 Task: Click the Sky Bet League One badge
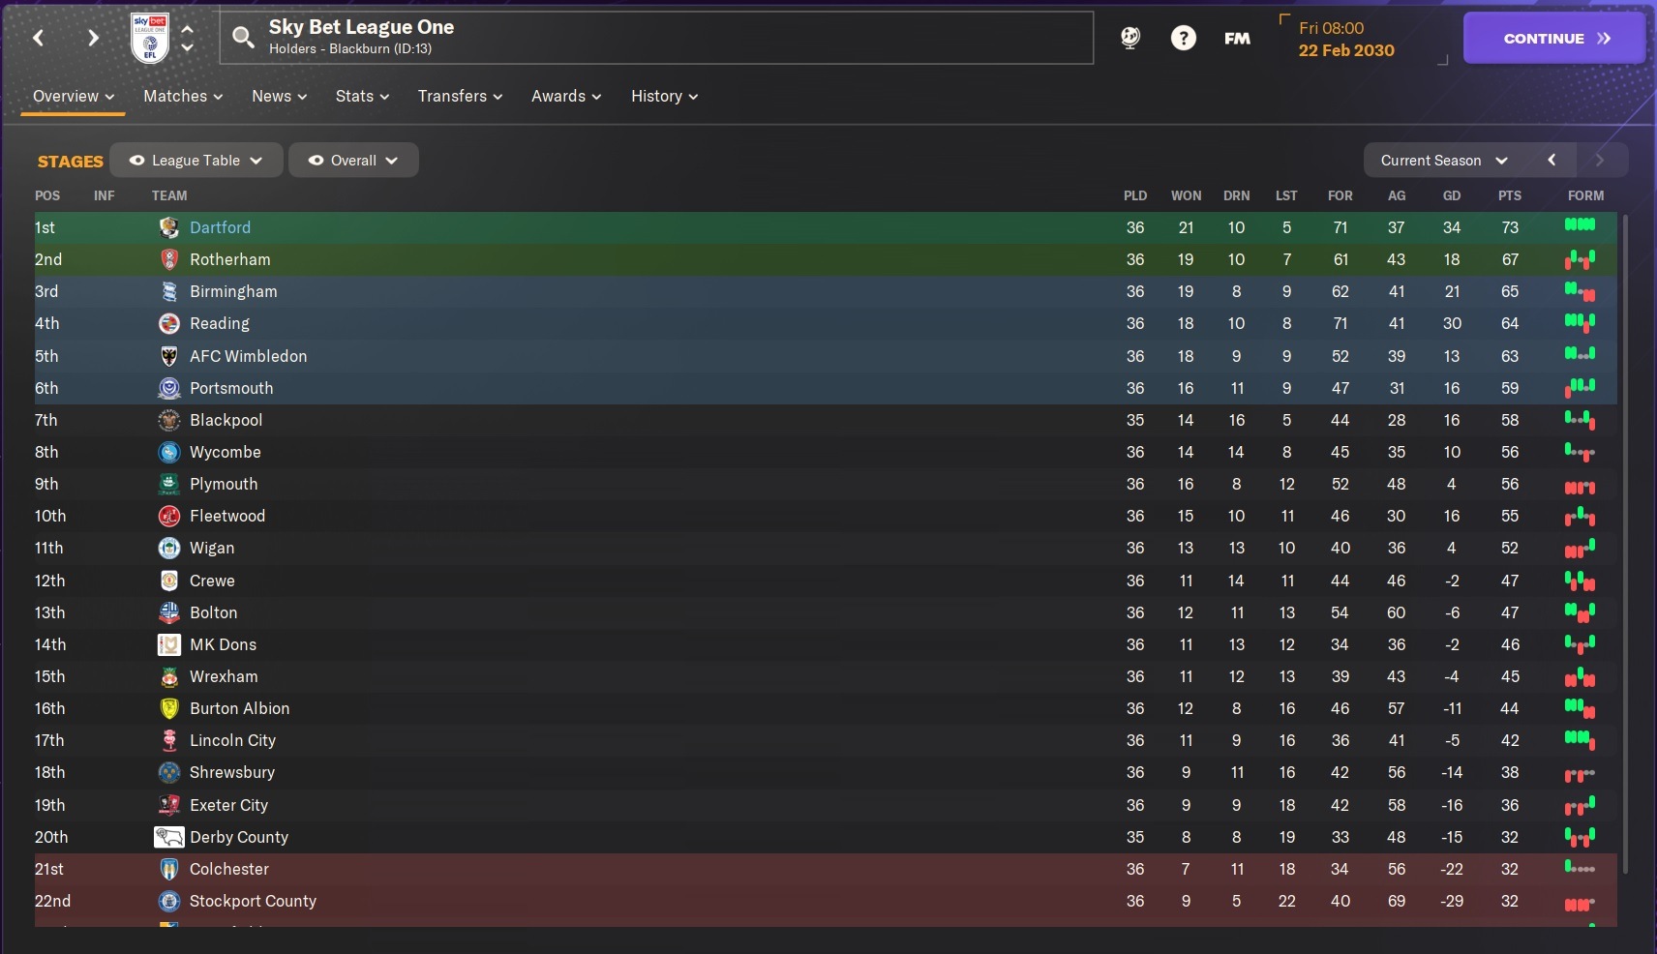coord(150,38)
